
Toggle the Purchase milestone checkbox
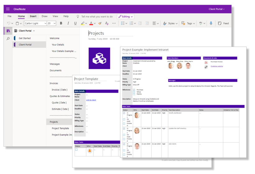point(134,90)
